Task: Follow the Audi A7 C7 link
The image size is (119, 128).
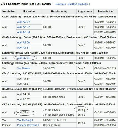Action: pyautogui.click(x=23, y=27)
